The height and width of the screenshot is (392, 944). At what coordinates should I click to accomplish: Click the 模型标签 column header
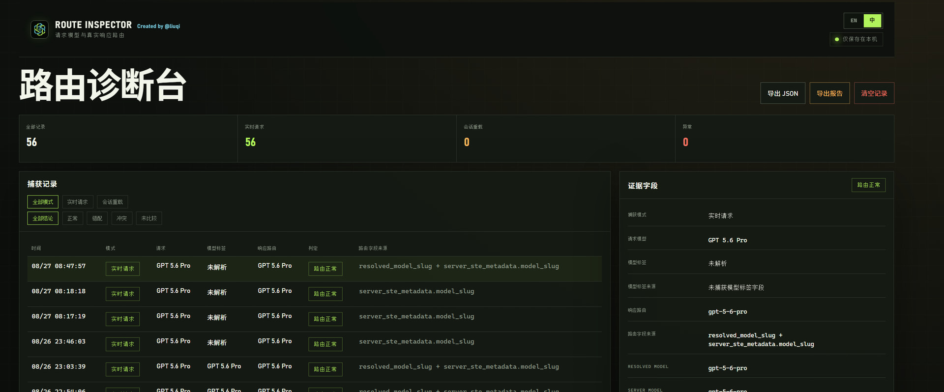(216, 249)
